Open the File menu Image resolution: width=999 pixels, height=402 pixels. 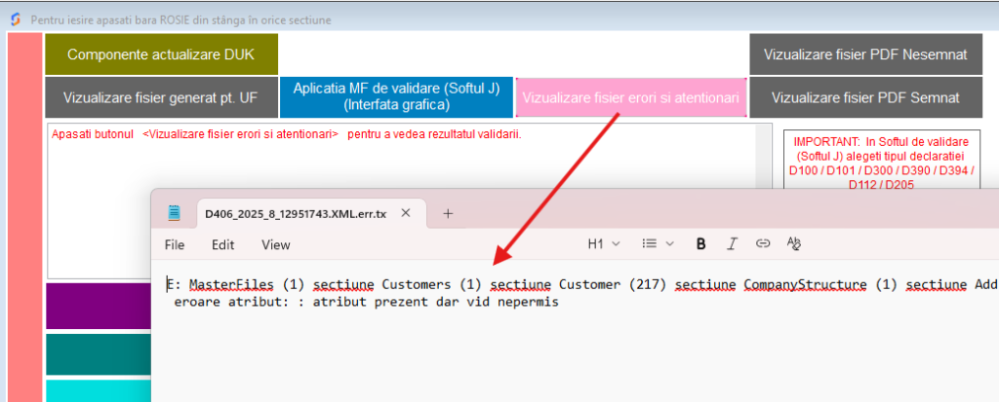(175, 245)
